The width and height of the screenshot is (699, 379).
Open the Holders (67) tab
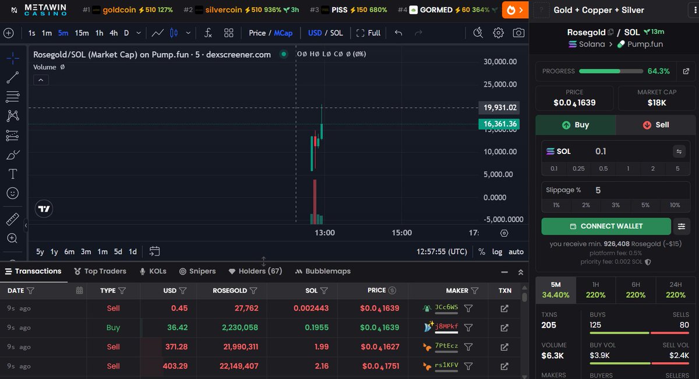(255, 271)
